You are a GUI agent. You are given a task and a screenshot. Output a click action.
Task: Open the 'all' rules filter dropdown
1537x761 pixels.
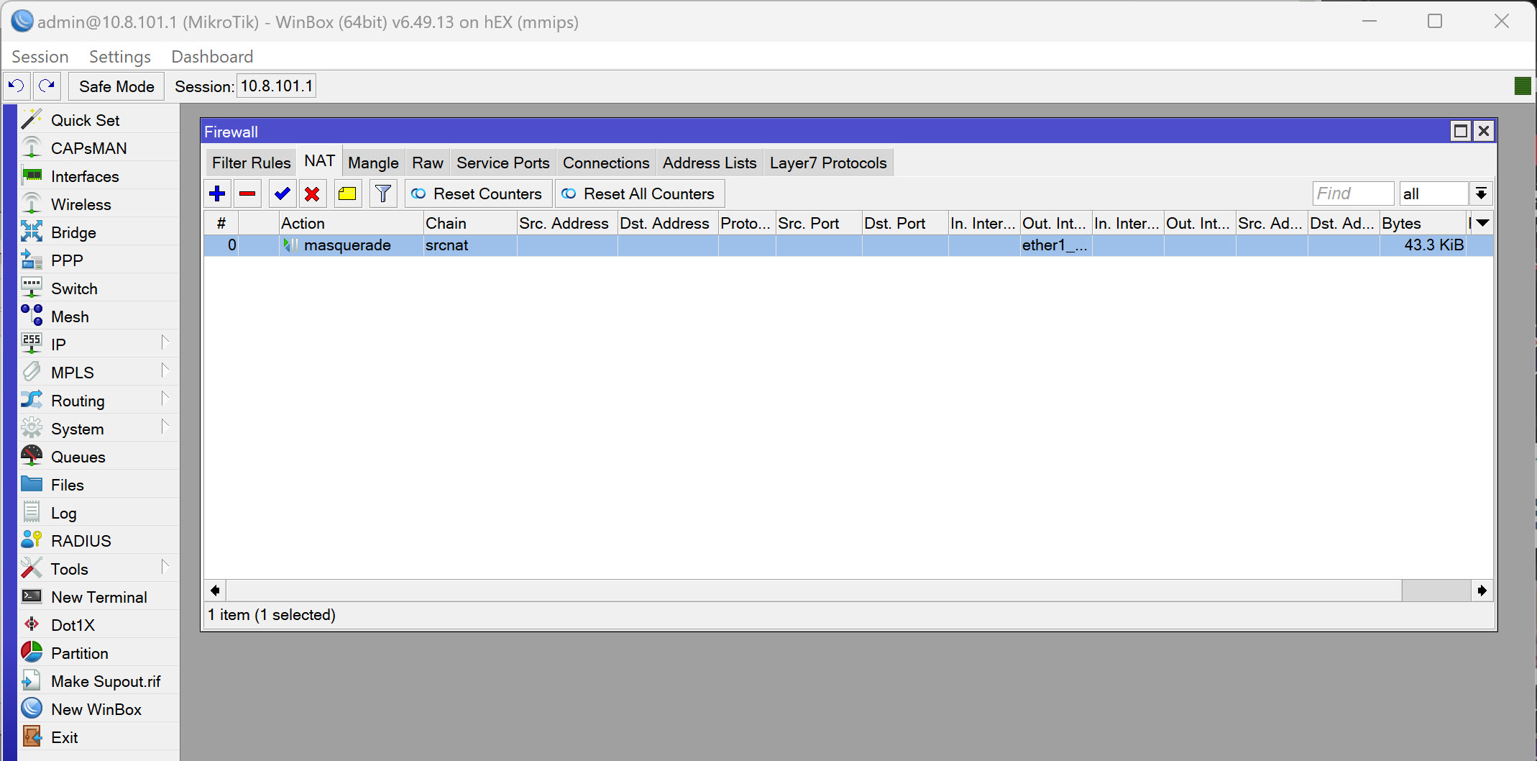tap(1433, 193)
